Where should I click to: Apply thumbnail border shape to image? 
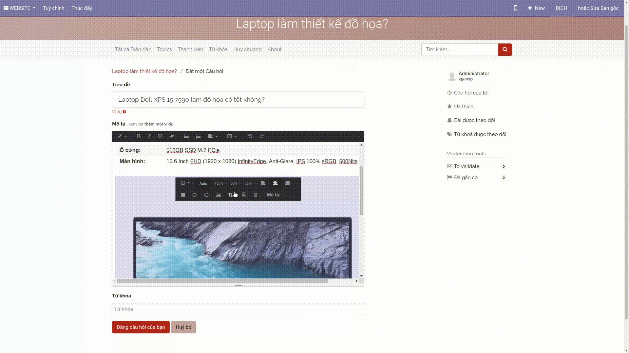(x=206, y=195)
